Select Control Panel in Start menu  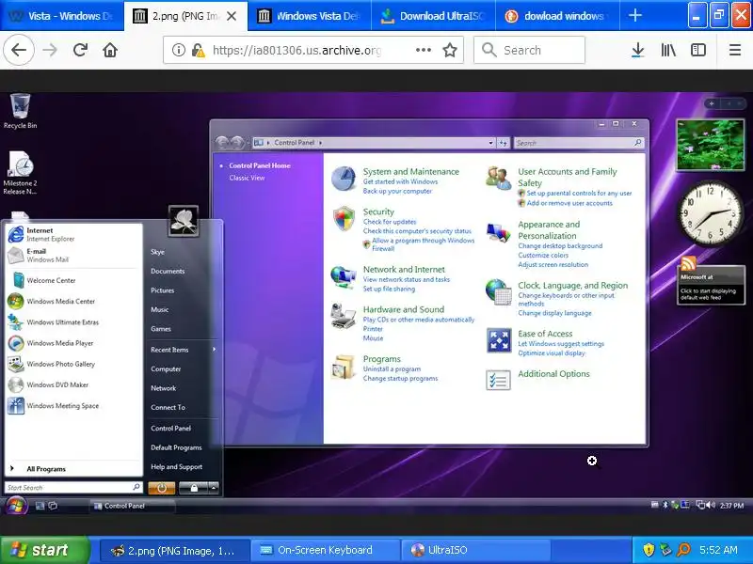pos(171,429)
